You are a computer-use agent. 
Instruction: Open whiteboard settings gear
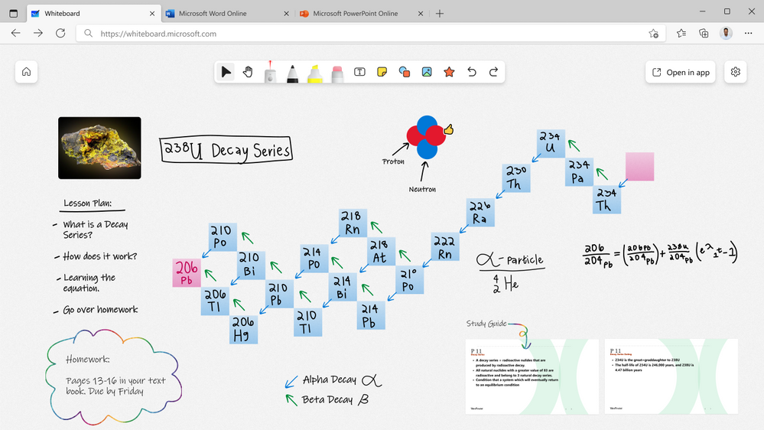[736, 72]
